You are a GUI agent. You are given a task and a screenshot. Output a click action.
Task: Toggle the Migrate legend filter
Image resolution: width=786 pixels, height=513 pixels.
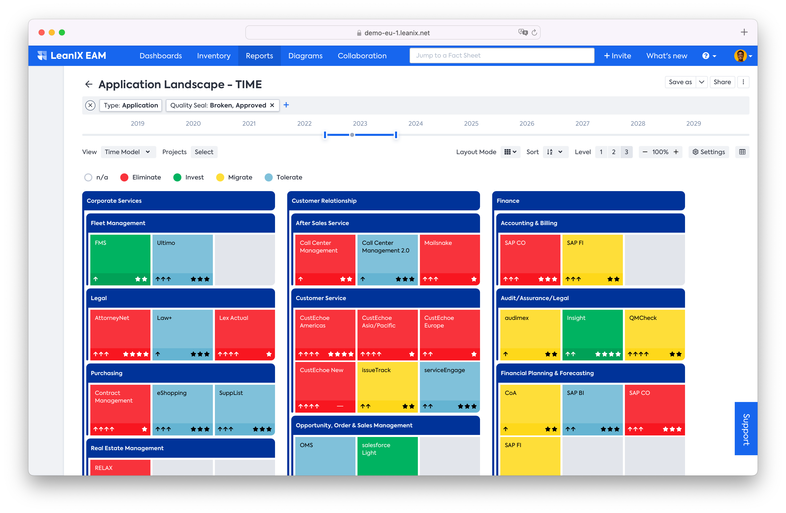coord(234,177)
